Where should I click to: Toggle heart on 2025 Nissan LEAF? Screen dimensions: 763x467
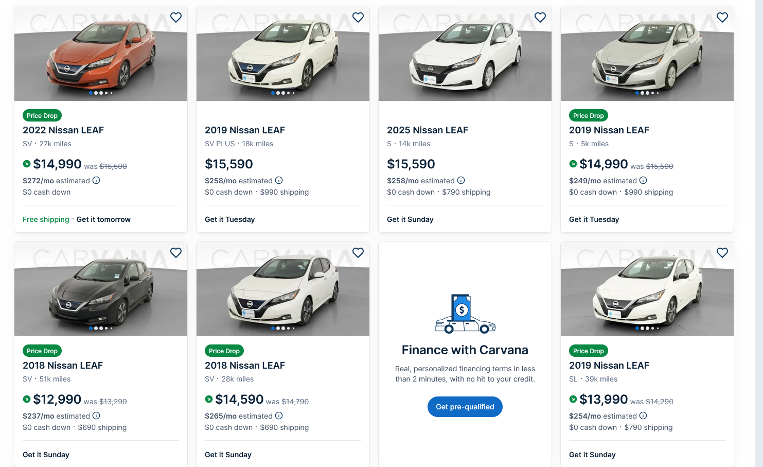[x=540, y=18]
